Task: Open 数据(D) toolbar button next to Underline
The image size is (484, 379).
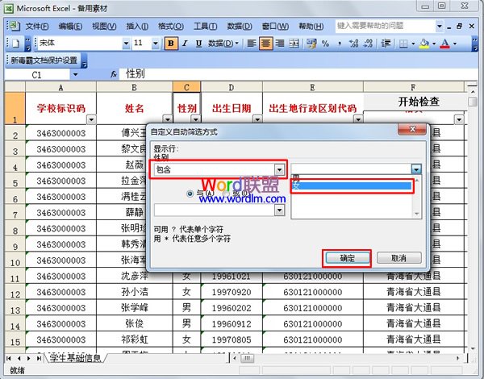Action: [x=223, y=44]
